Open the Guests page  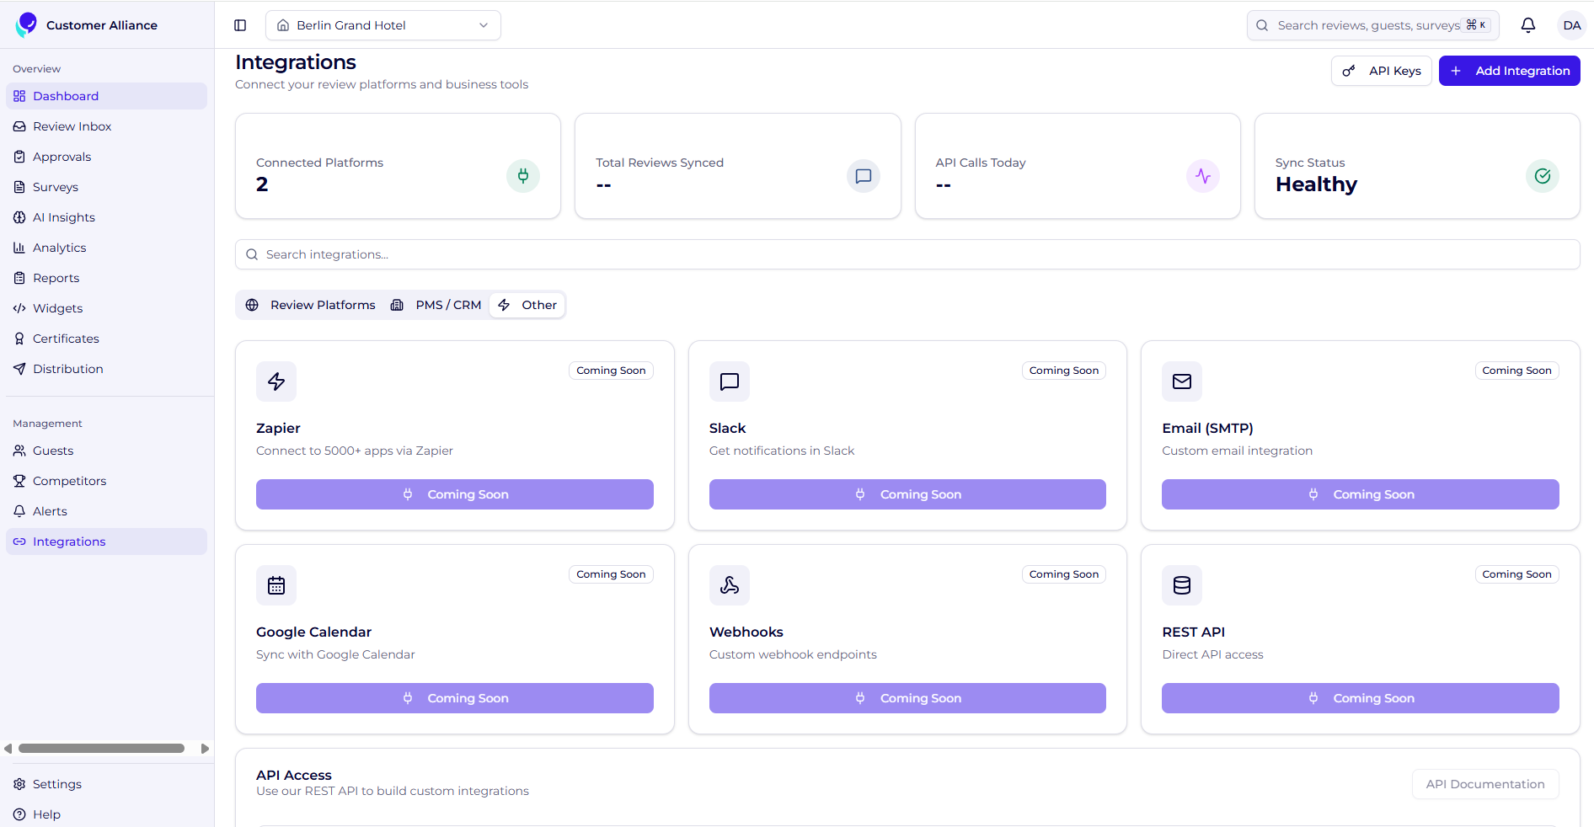point(106,451)
